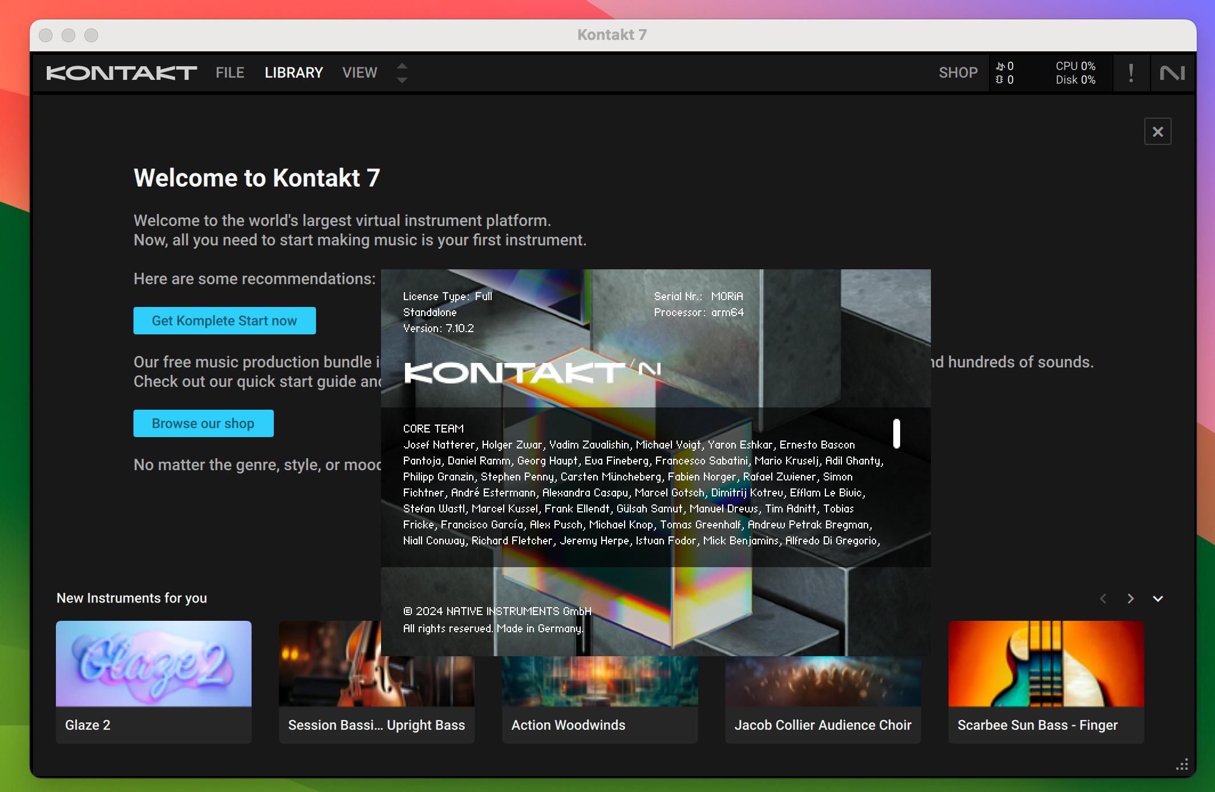The height and width of the screenshot is (792, 1215).
Task: Open the FILE menu
Action: click(x=230, y=72)
